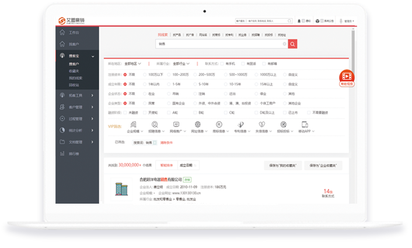Click the 失信信息 broken heart icon
This screenshot has height=248, width=412.
261,125
